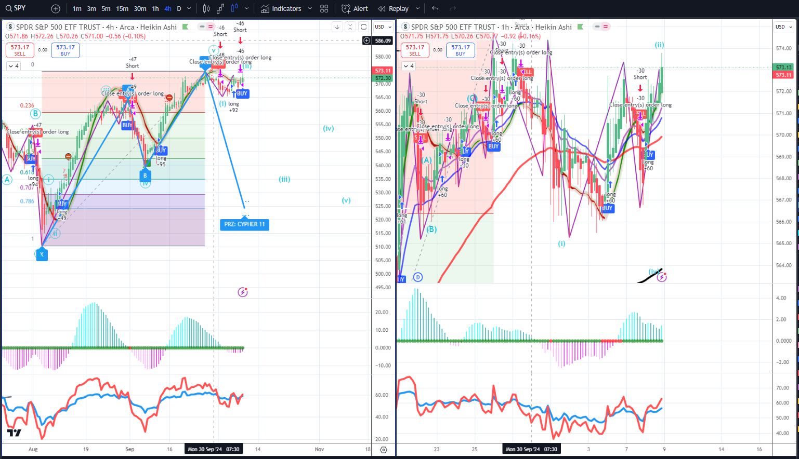Click the 573.17 SELL button on 4h chart
Viewport: 799px width, 459px height.
(x=20, y=50)
